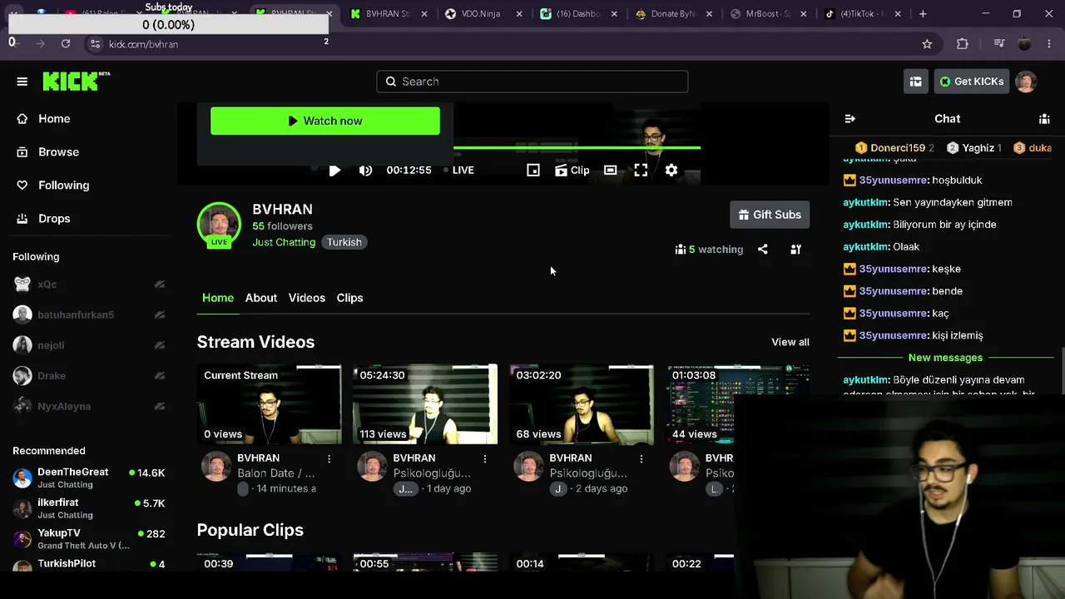Seek on the green video progress bar
The height and width of the screenshot is (599, 1065).
577,148
